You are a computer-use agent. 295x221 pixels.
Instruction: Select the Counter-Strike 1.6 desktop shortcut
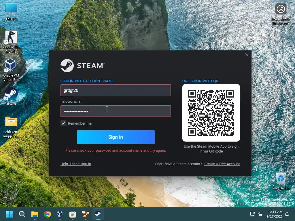11,42
